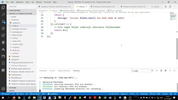The image size is (178, 100).
Task: Open File Explorer from the taskbar
Action: click(34, 97)
